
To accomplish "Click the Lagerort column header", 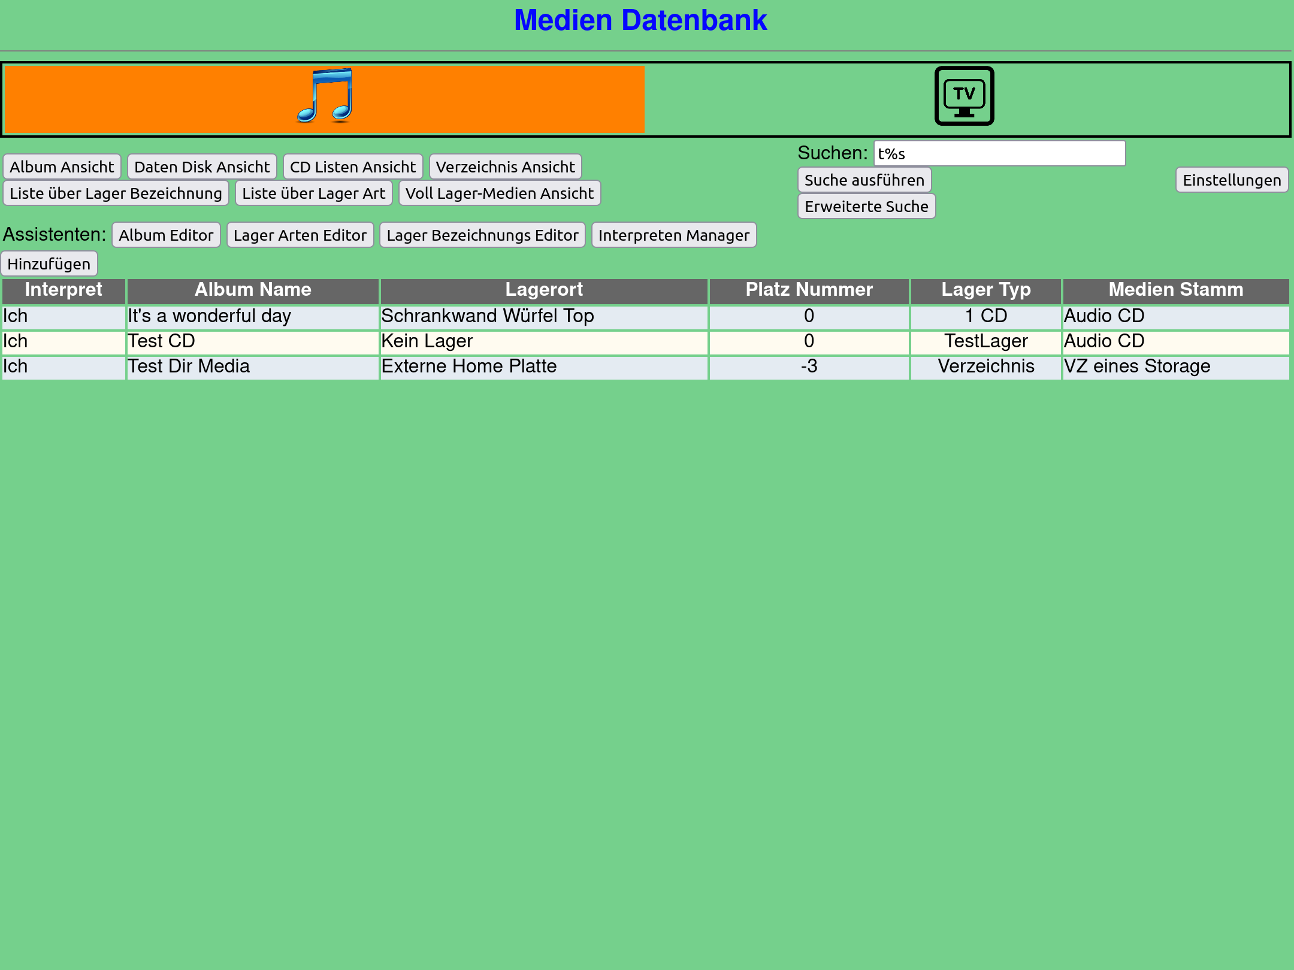I will point(544,290).
